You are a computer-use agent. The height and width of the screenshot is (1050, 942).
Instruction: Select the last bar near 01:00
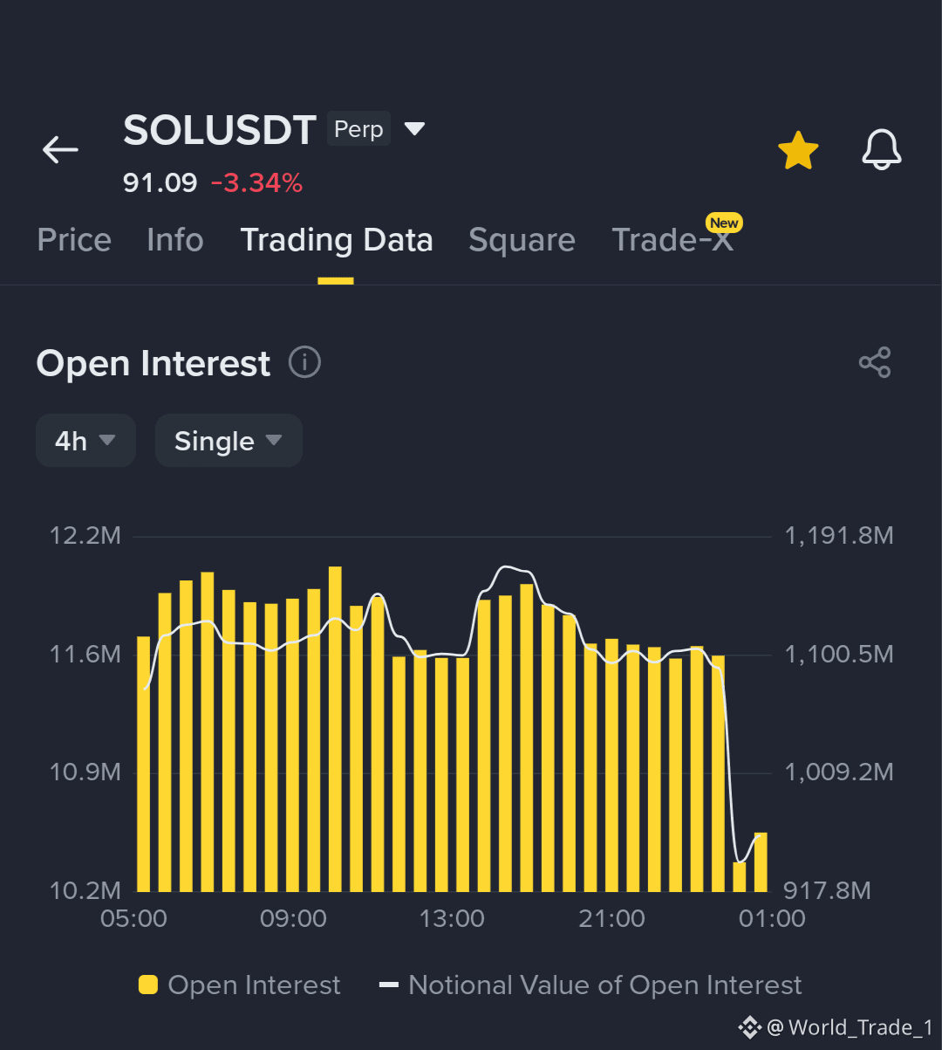pos(761,862)
